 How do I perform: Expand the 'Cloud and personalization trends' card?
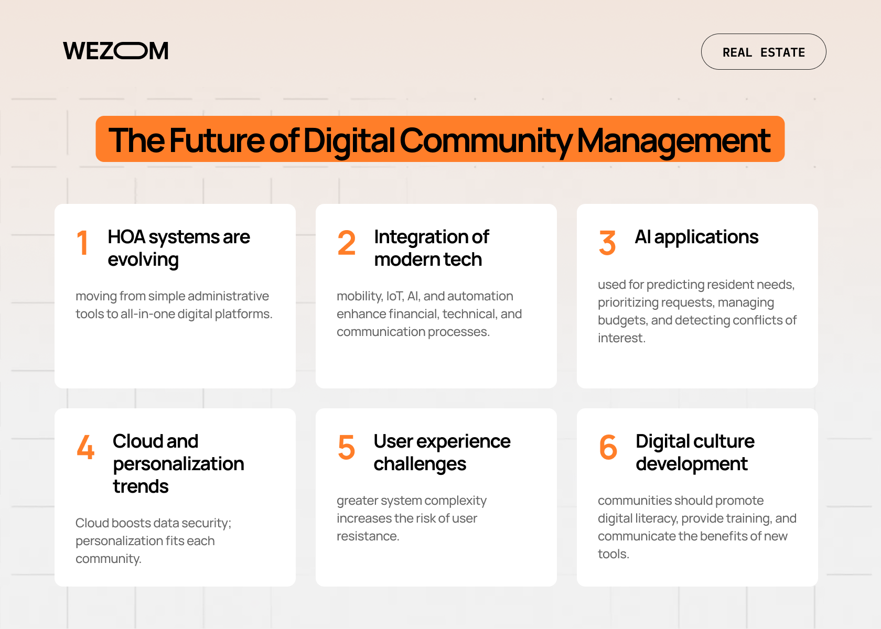click(175, 496)
